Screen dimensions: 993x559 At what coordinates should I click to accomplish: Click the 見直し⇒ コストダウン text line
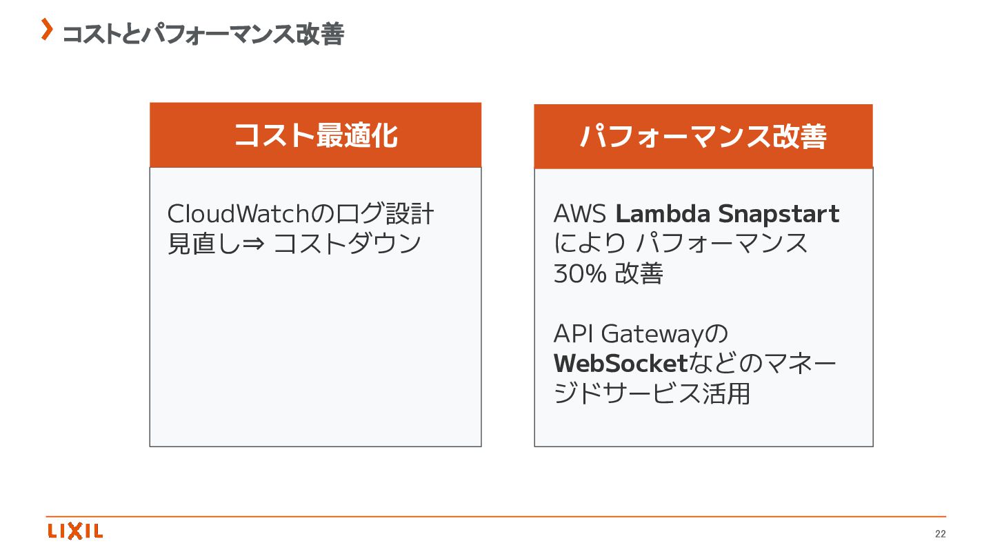pos(294,244)
